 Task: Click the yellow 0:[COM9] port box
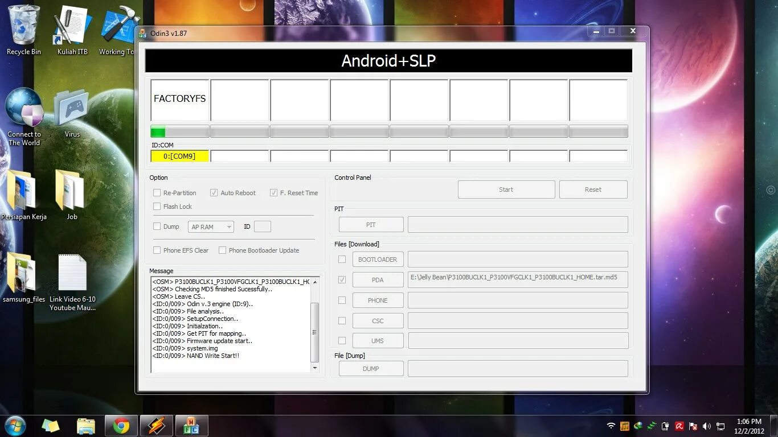point(180,156)
